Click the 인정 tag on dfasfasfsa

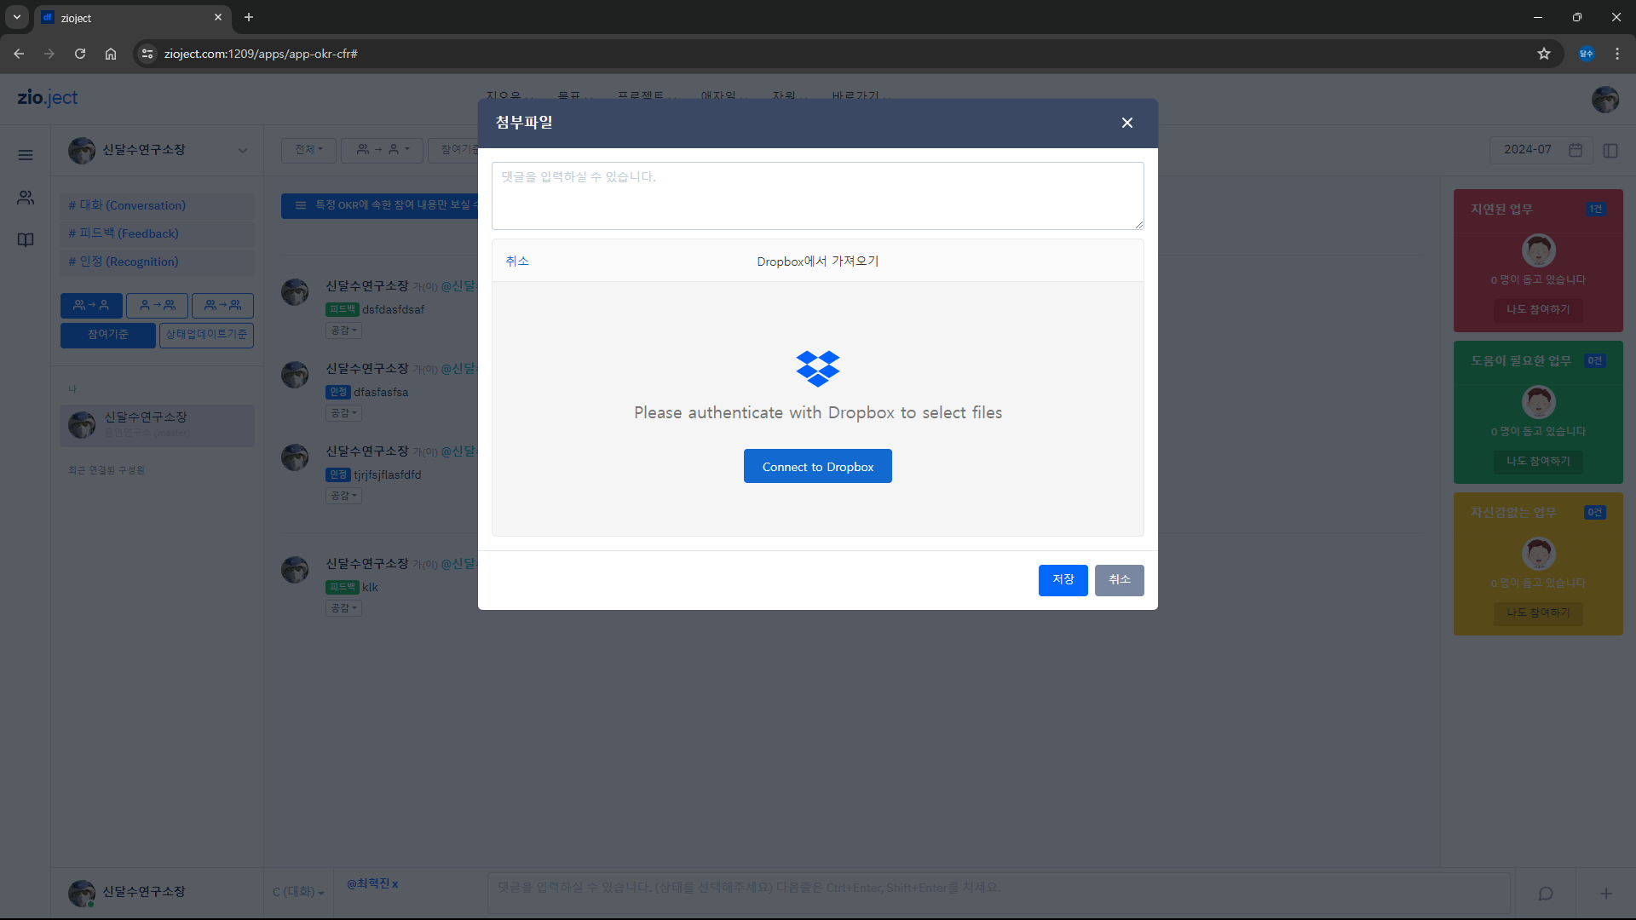pyautogui.click(x=338, y=392)
